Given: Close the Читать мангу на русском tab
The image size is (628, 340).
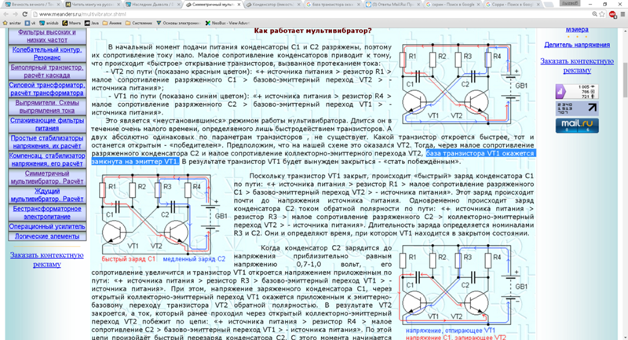Looking at the screenshot, I should click(119, 5).
